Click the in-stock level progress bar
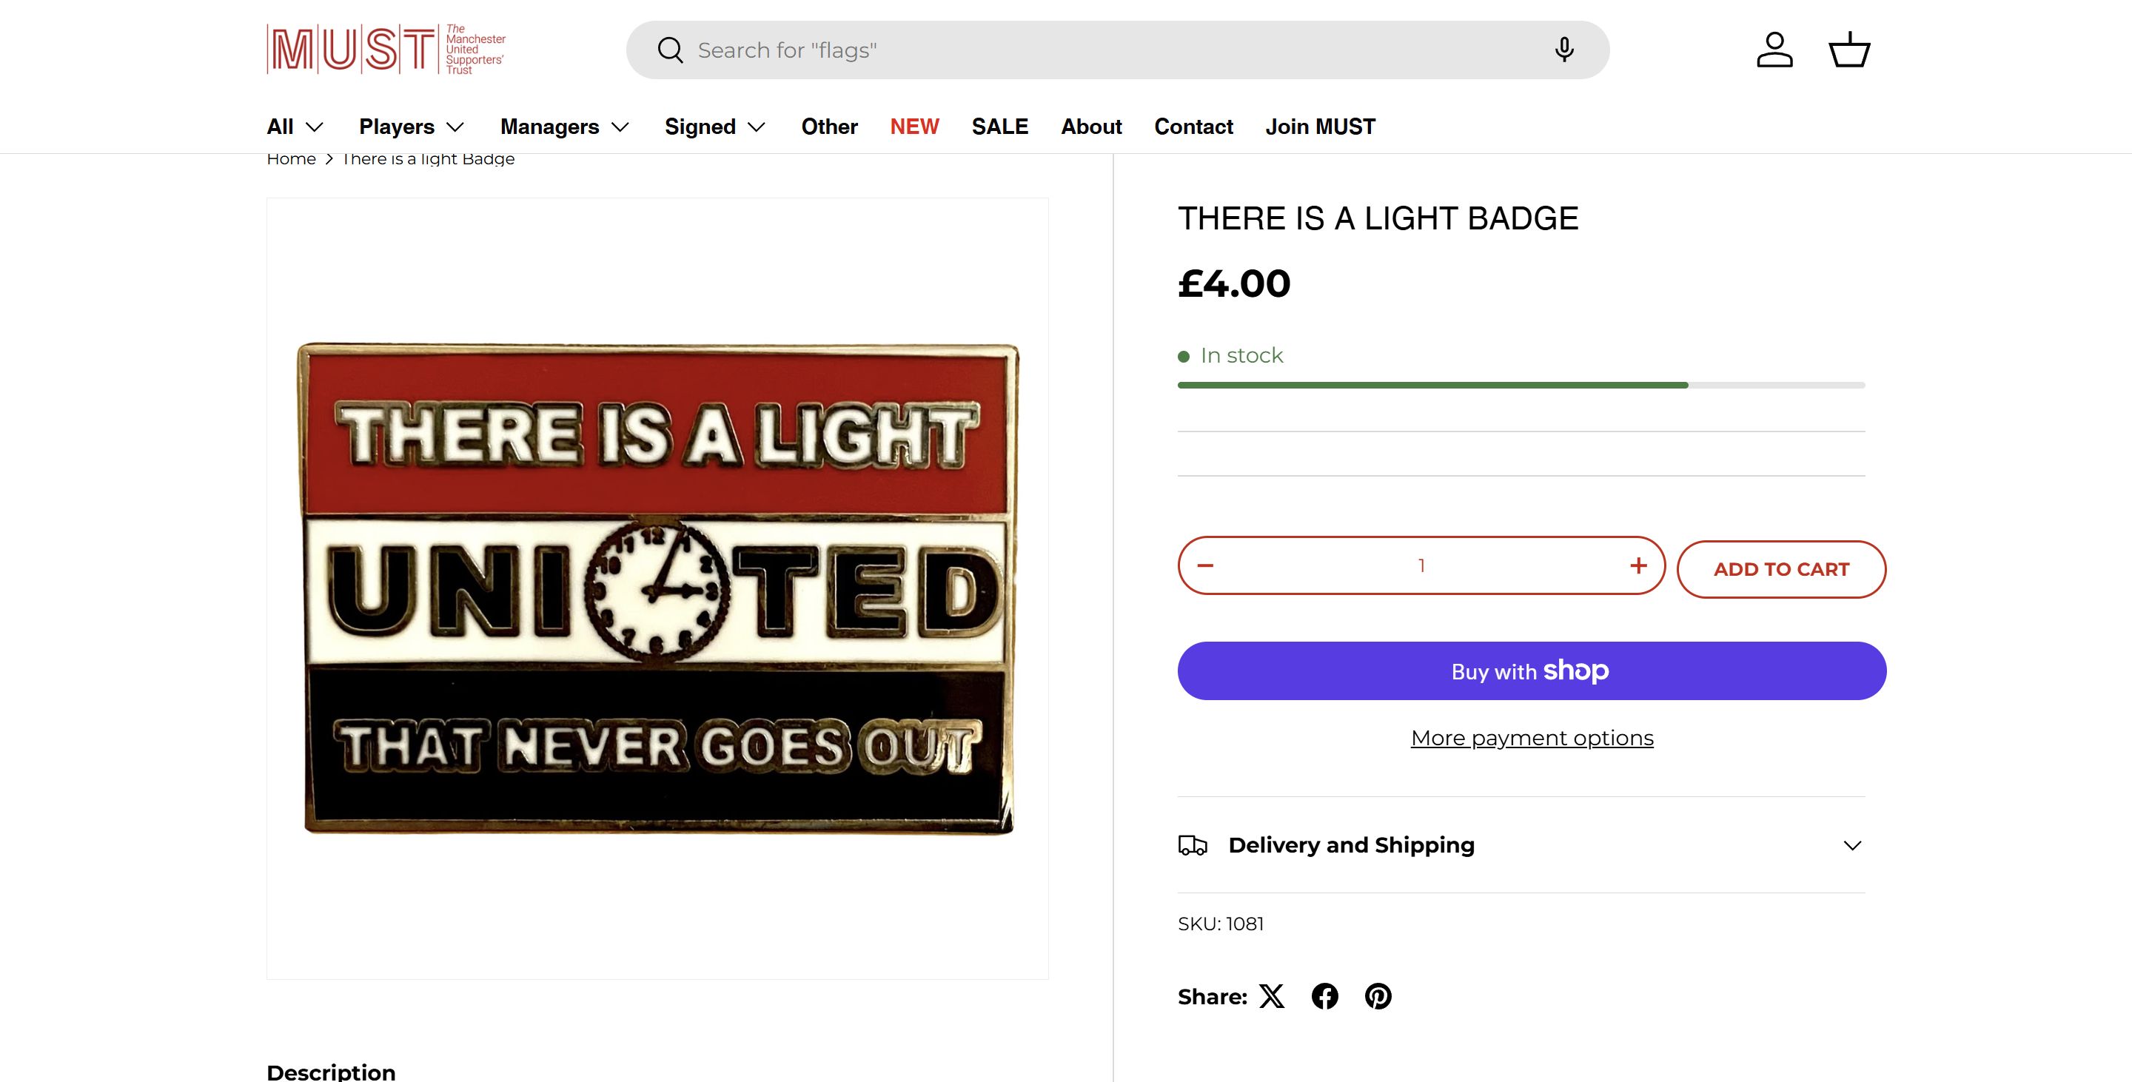Image resolution: width=2132 pixels, height=1082 pixels. 1521,386
